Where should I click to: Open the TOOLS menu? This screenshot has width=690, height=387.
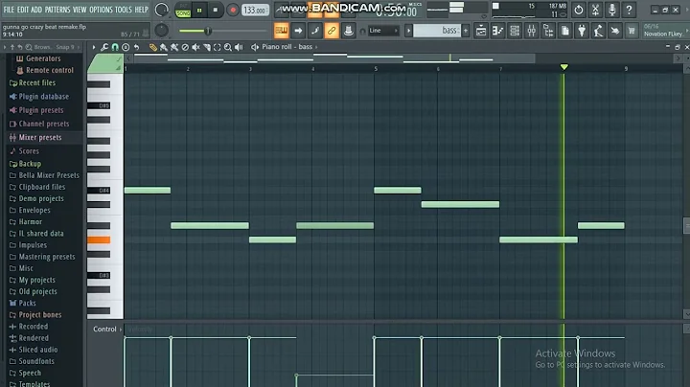124,10
